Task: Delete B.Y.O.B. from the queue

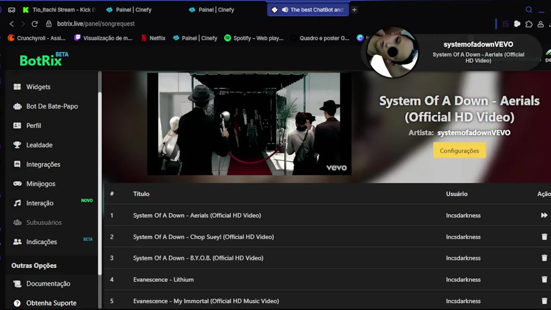Action: tap(544, 258)
